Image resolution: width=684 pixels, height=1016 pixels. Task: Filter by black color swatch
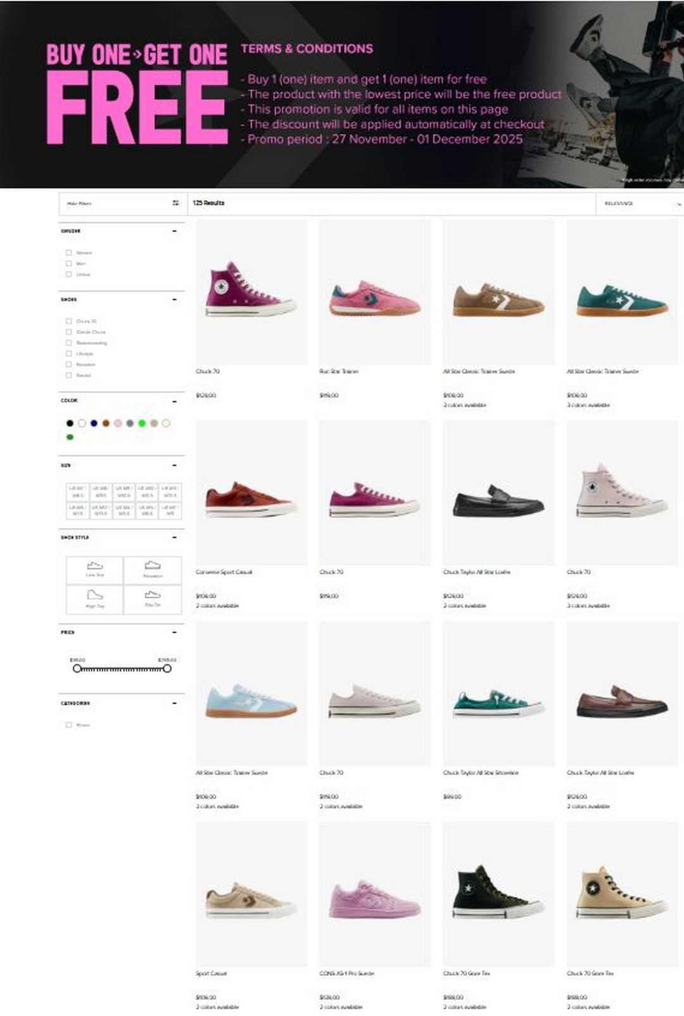[x=70, y=423]
